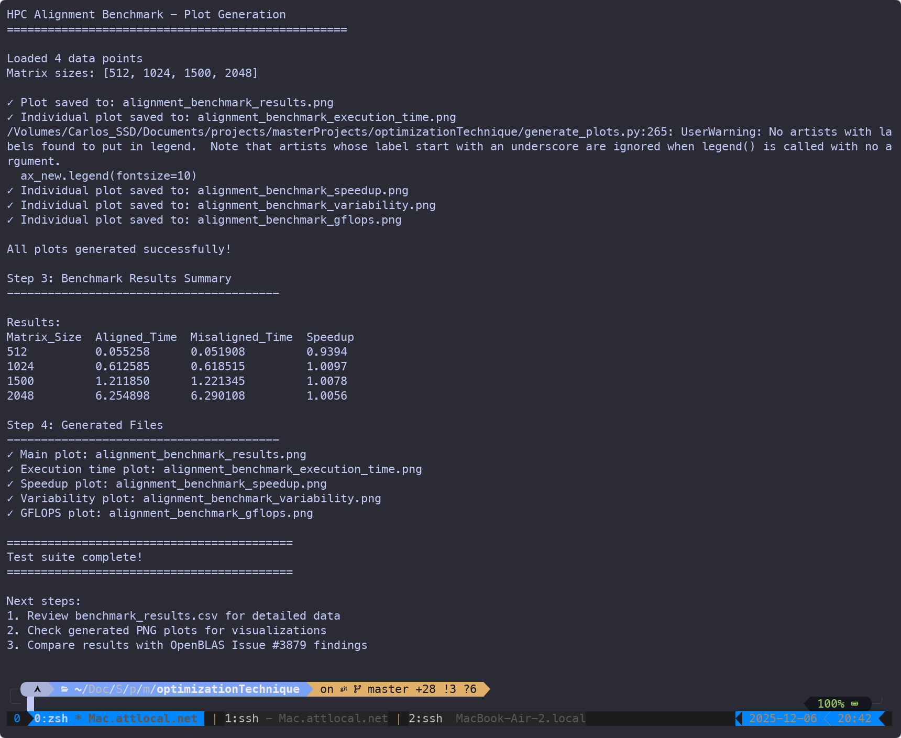
Task: Click the alignment_benchmark_speedup.png filename in Step 4
Action: coord(221,484)
